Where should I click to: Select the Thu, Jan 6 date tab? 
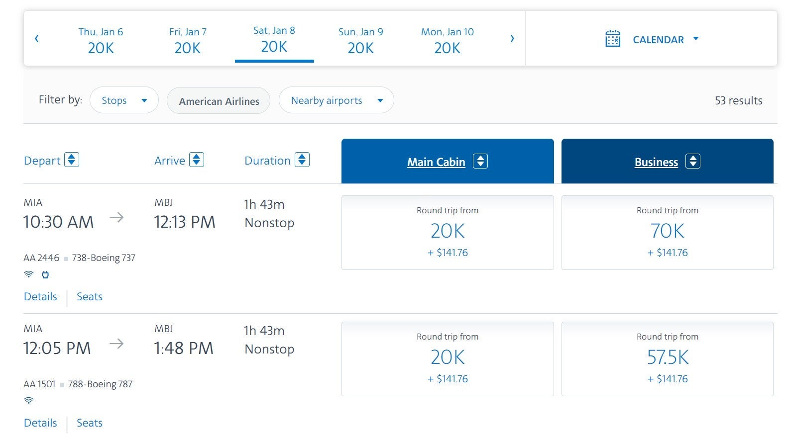[x=101, y=40]
